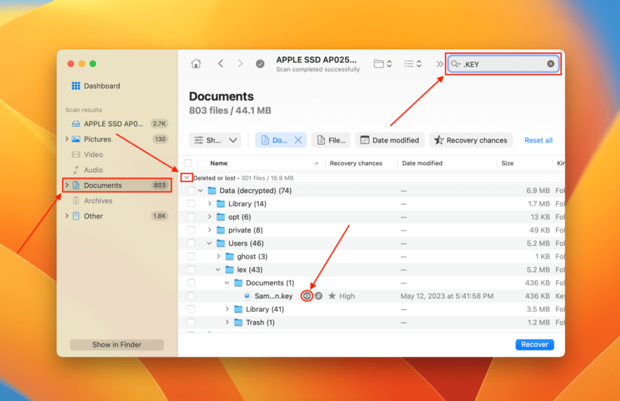Expand Library (14) folder

click(x=209, y=204)
